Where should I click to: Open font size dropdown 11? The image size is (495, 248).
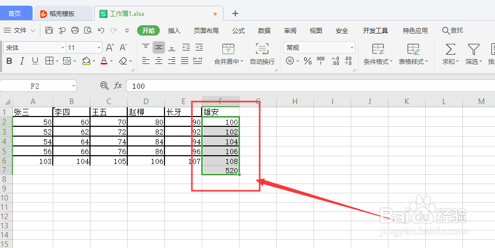pos(99,48)
